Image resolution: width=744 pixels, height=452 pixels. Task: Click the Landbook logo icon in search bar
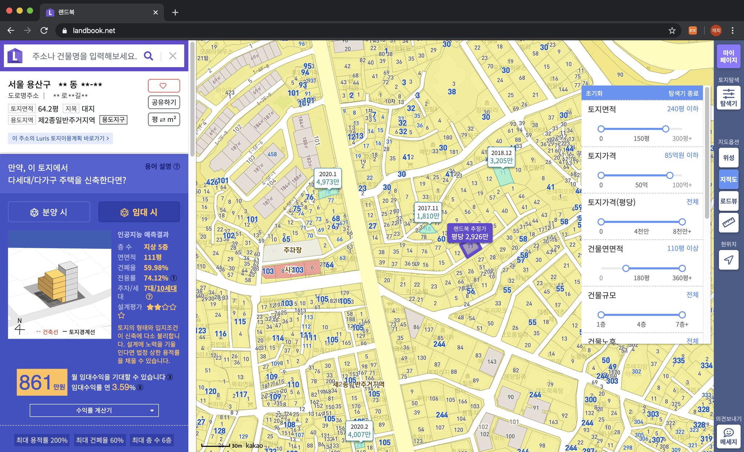tap(15, 56)
